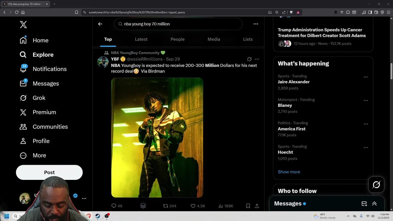This screenshot has width=393, height=221.
Task: Open options for Blaney trend
Action: (x=366, y=100)
